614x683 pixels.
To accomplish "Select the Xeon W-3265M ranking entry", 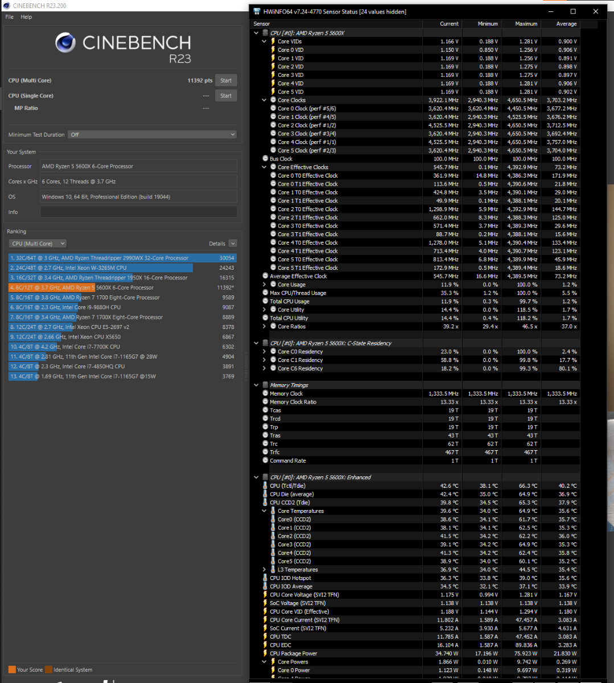I will point(122,268).
